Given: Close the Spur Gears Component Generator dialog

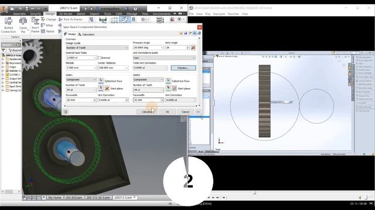Looking at the screenshot, I should coord(199,27).
